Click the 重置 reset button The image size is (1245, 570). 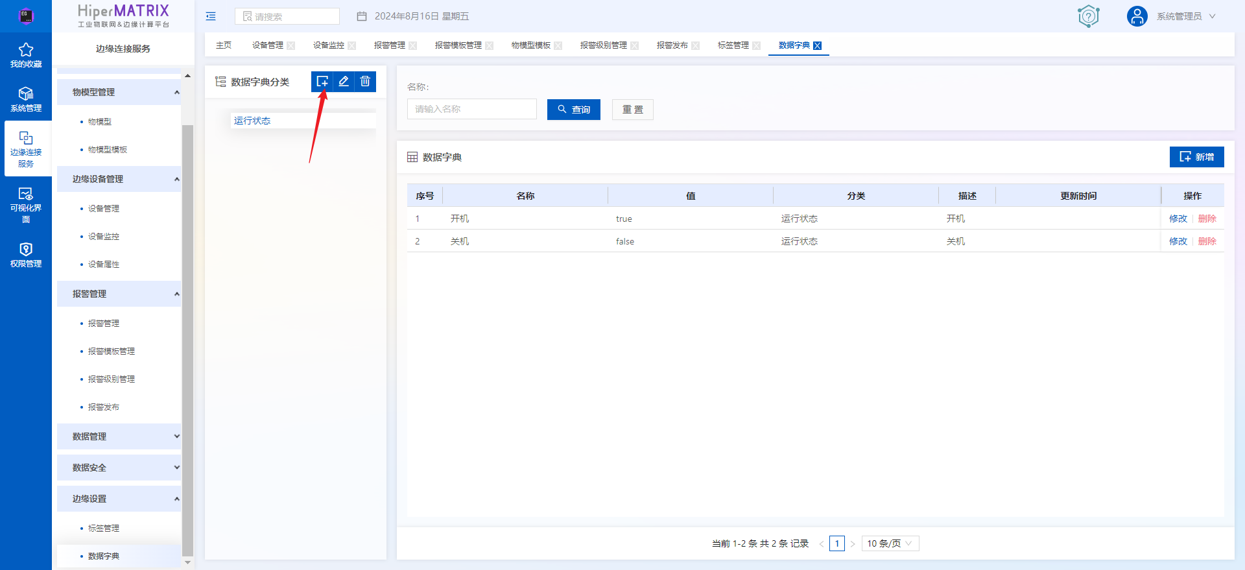tap(633, 110)
